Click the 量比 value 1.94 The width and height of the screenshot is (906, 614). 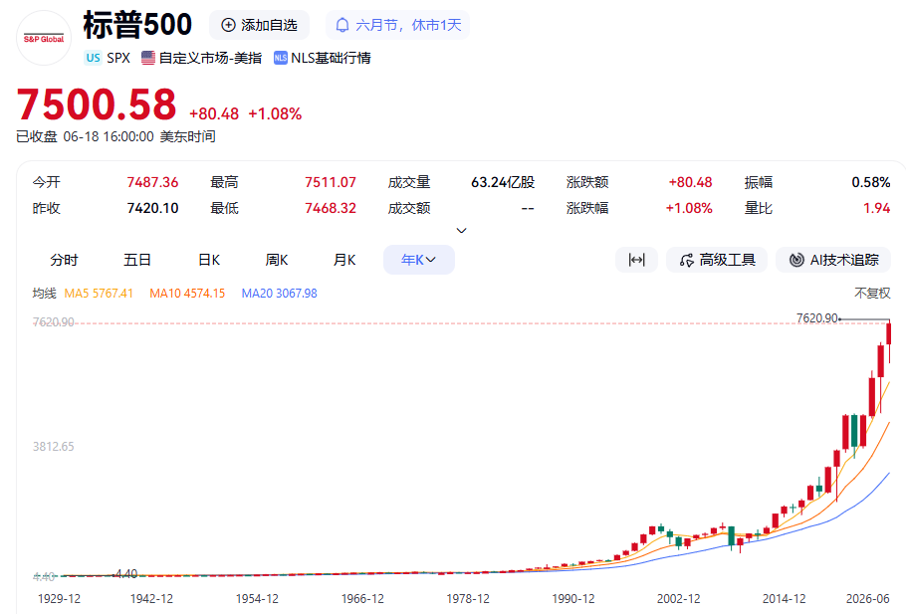[876, 208]
